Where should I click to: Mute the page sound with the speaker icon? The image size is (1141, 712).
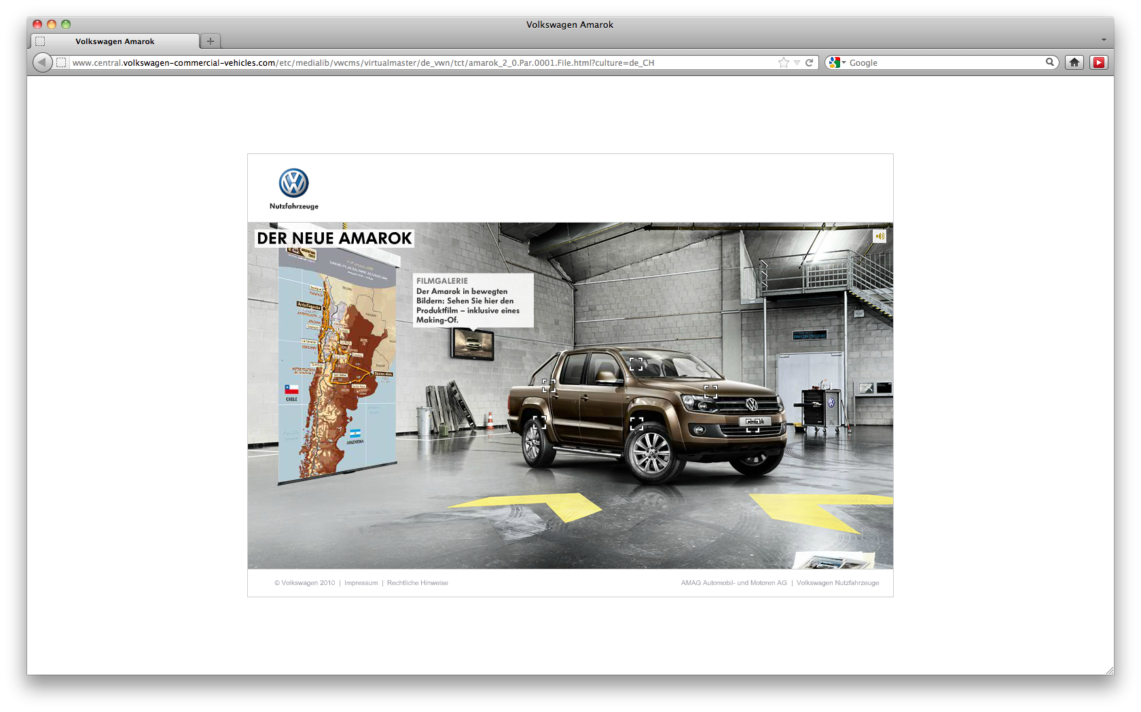880,236
